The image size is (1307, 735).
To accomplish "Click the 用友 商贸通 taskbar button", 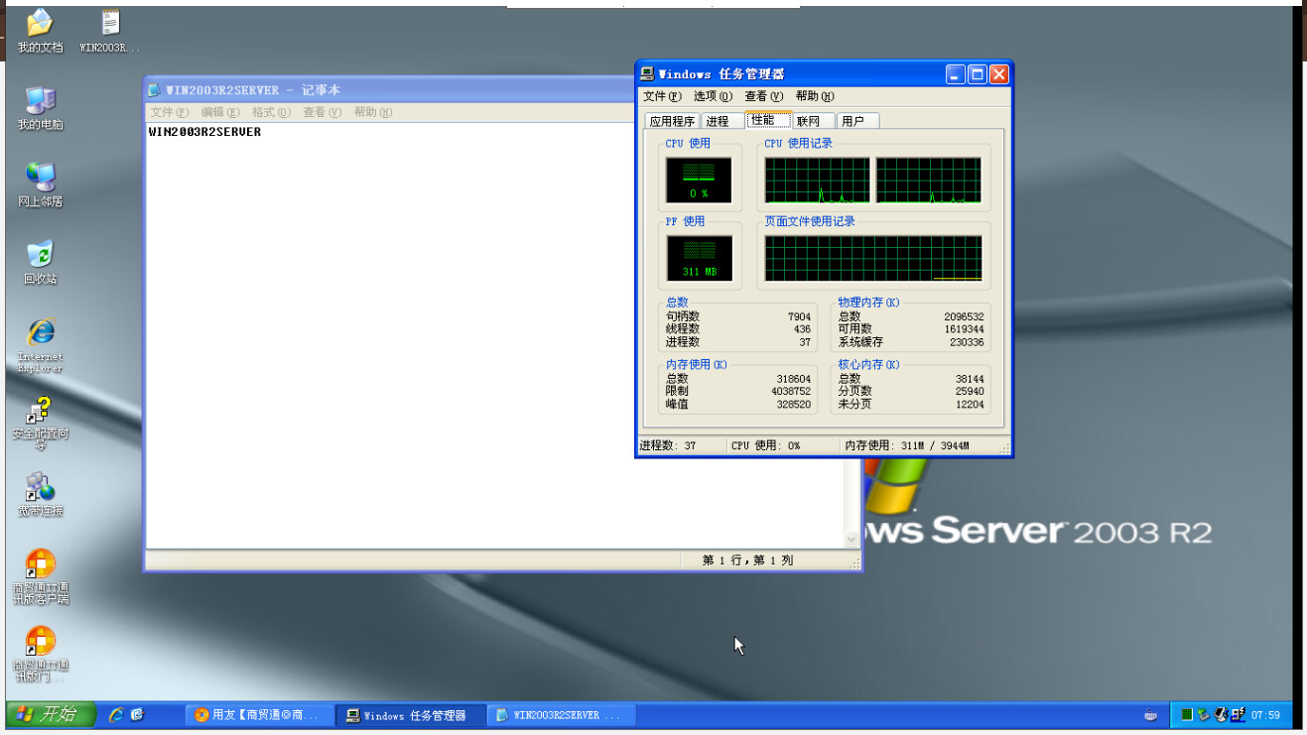I will pos(258,715).
